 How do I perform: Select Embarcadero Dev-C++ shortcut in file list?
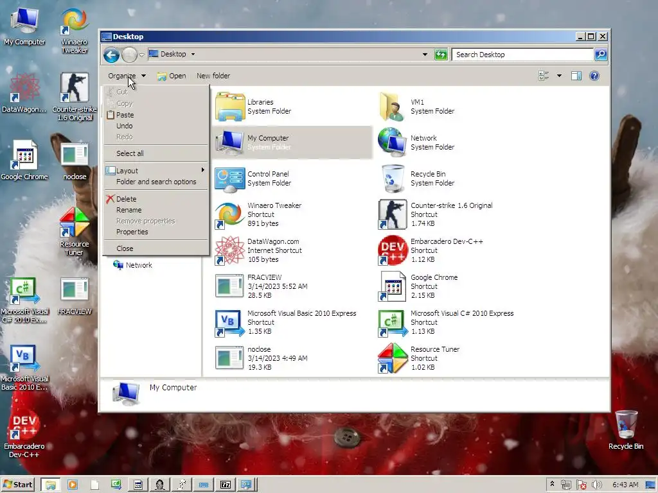392,251
